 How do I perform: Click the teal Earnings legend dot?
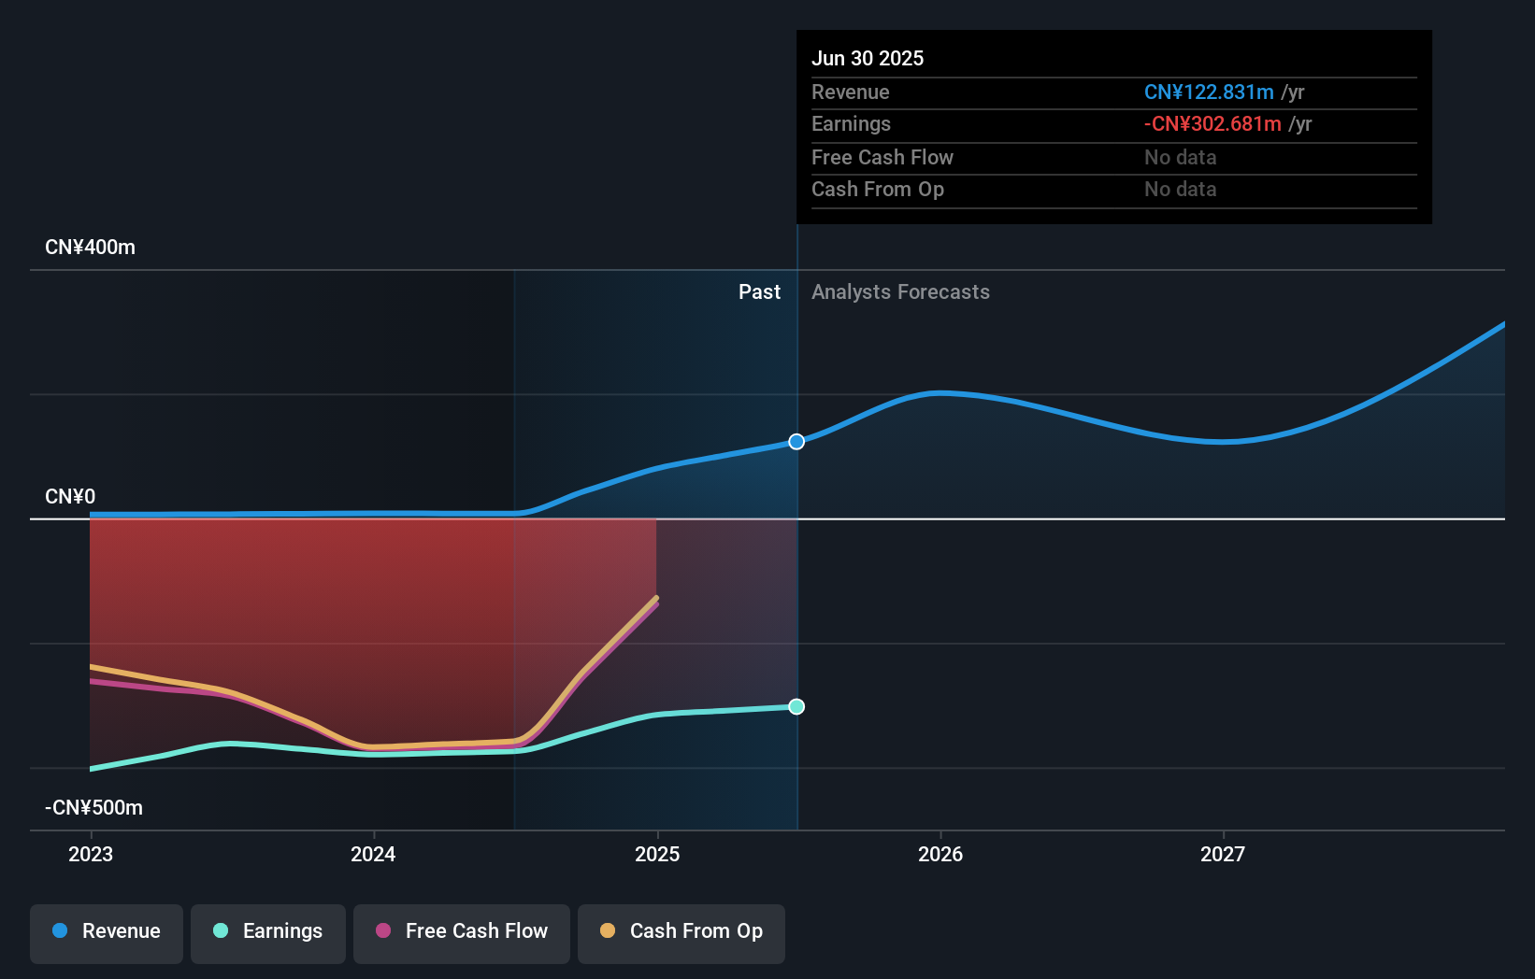221,930
